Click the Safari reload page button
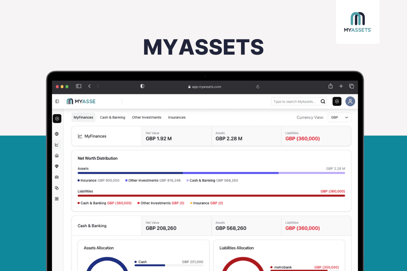The height and width of the screenshot is (271, 407). click(258, 86)
